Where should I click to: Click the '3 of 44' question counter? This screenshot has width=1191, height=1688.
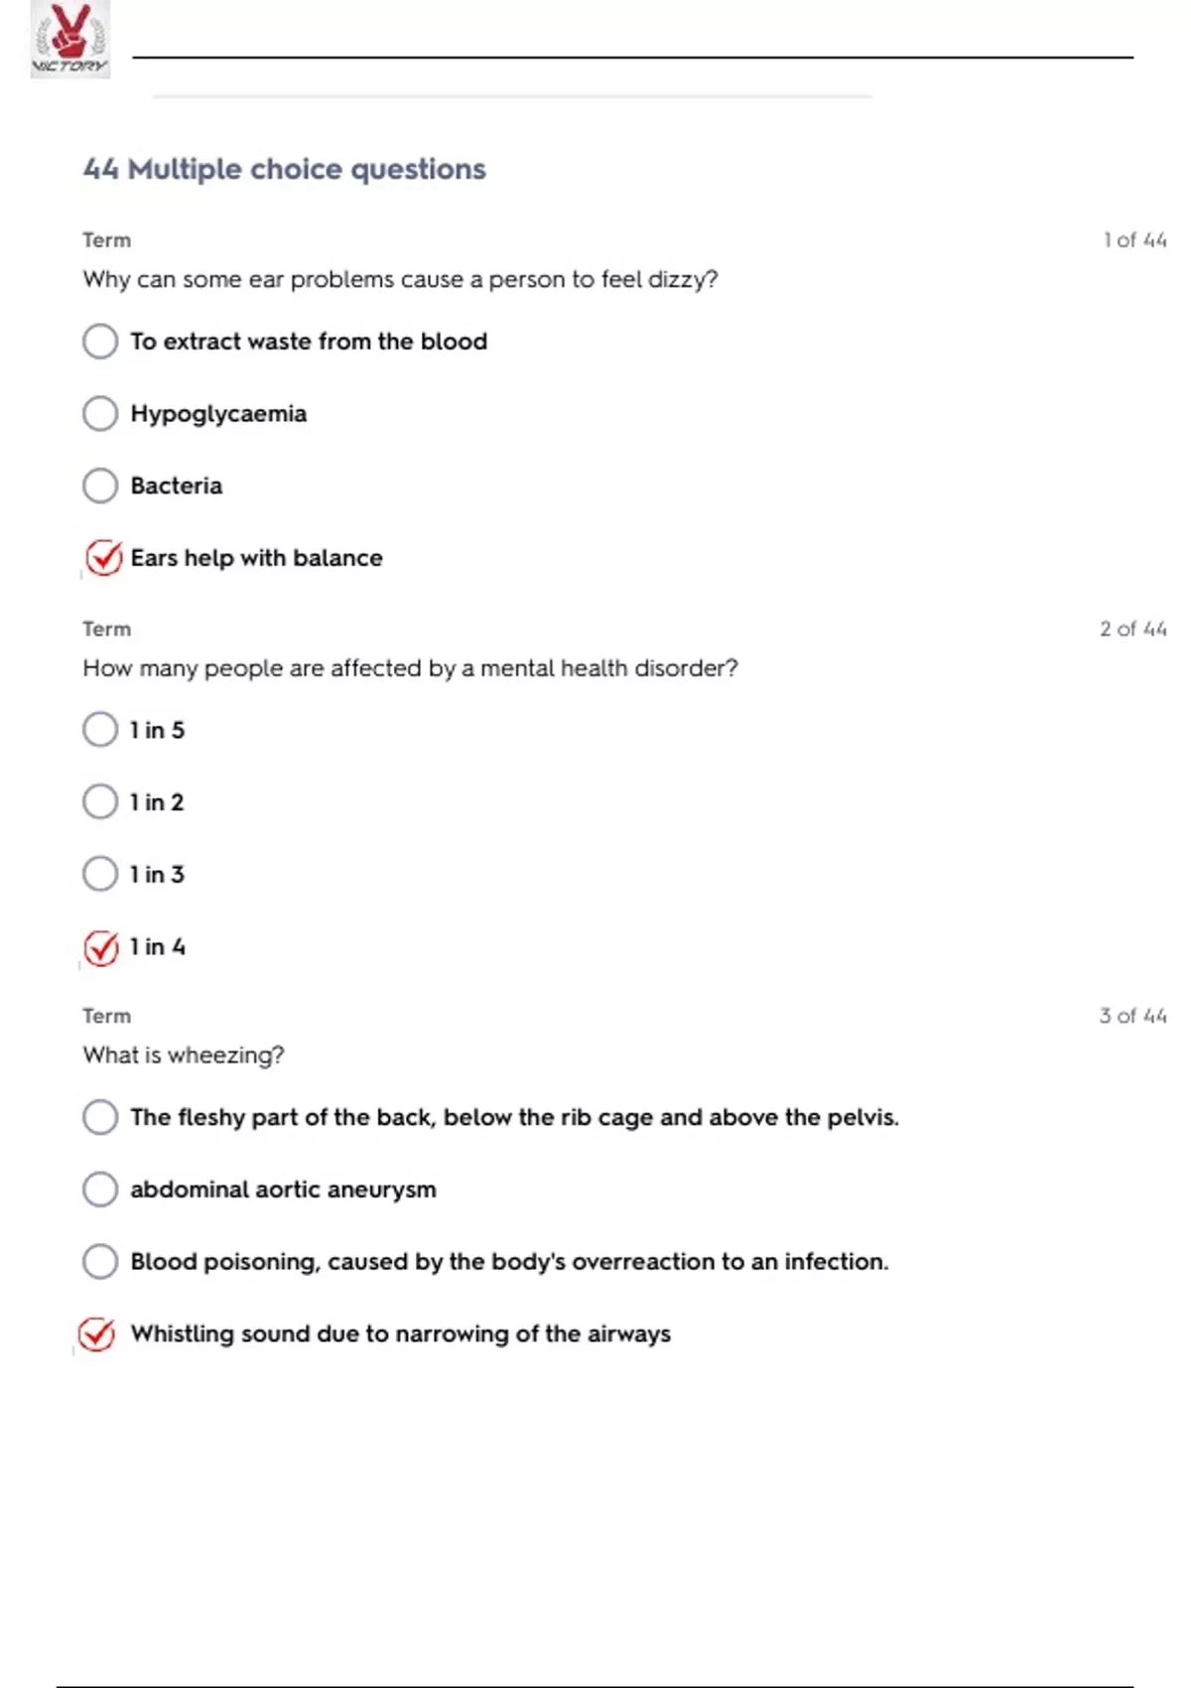[x=1132, y=1016]
